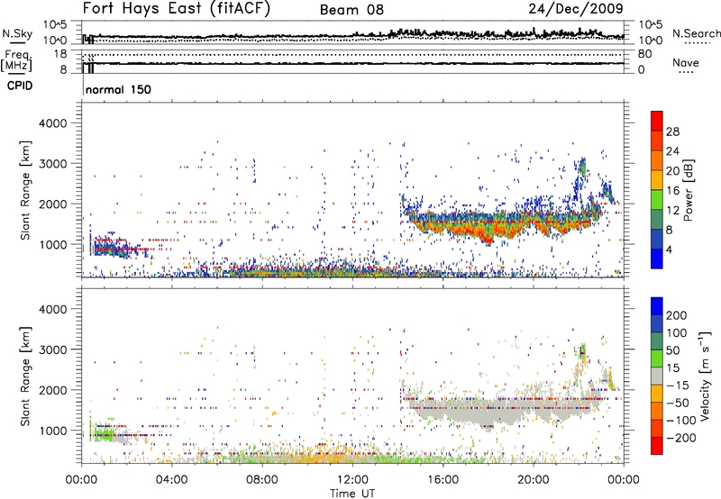Click the "16" tick on Power color bar

point(672,191)
